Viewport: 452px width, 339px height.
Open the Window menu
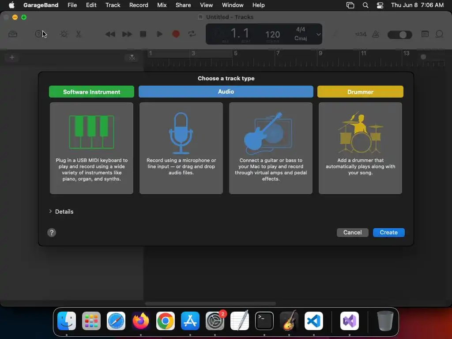(x=233, y=5)
